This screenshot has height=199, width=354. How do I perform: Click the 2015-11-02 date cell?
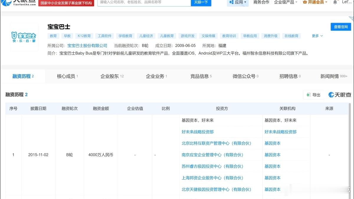pyautogui.click(x=38, y=155)
